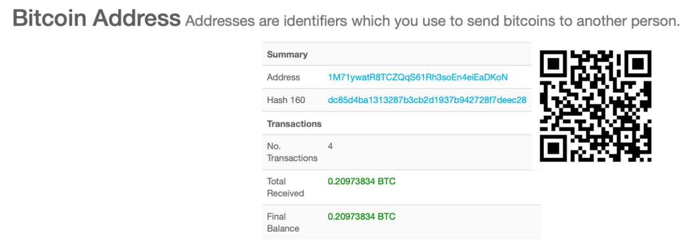Open the 1M71ywatR8TCZQqS61Rh3soEn4eiEaDKoN address link
Image resolution: width=688 pixels, height=245 pixels.
pos(418,77)
